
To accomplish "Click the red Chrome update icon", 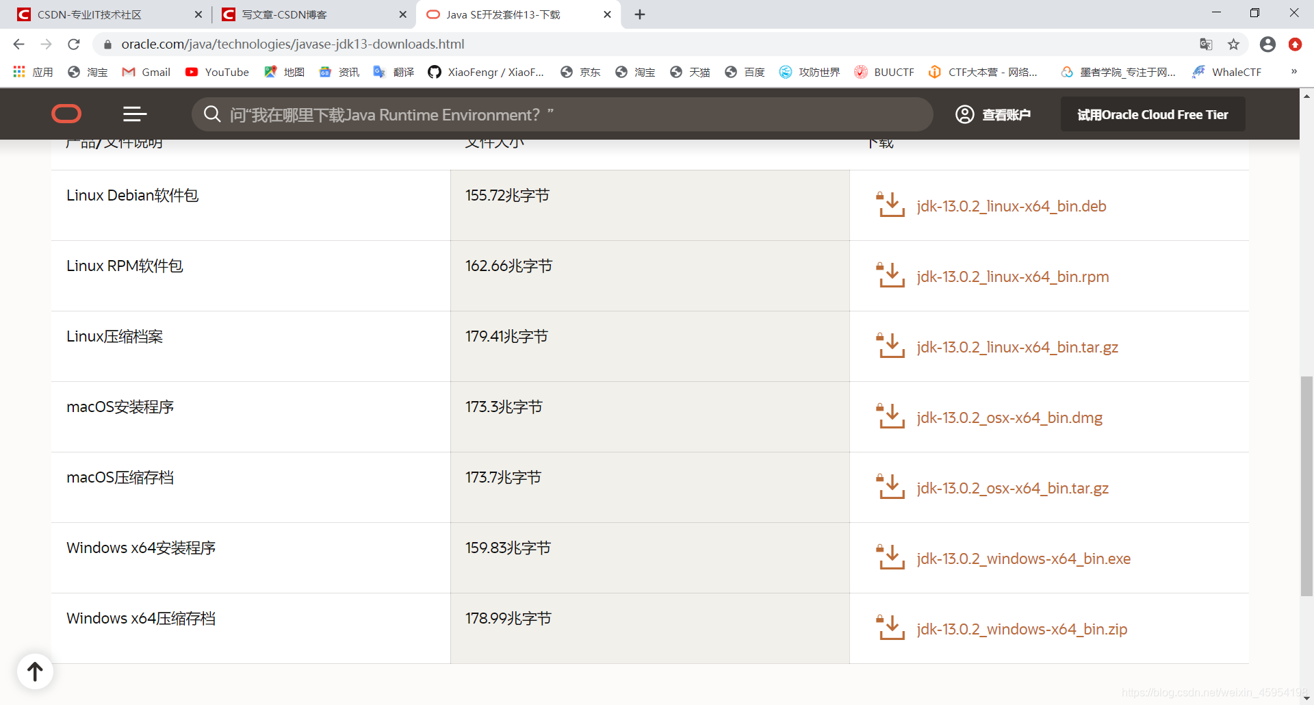I will 1295,44.
